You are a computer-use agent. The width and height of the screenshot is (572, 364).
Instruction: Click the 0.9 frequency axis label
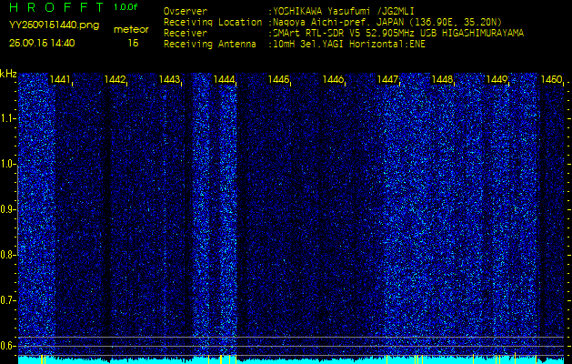click(x=7, y=209)
